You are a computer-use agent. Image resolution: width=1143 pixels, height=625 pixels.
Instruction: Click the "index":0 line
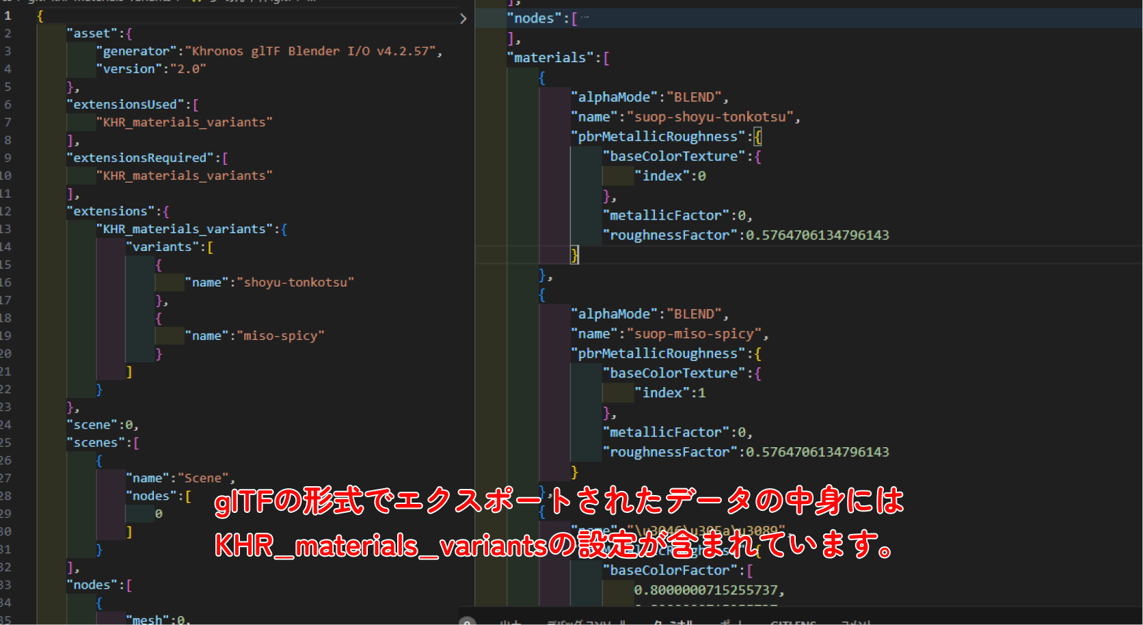(670, 176)
